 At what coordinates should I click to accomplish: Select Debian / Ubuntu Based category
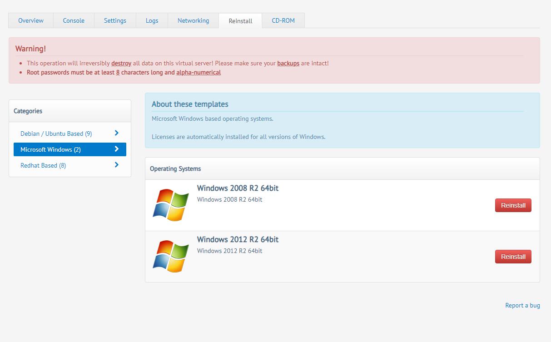56,134
